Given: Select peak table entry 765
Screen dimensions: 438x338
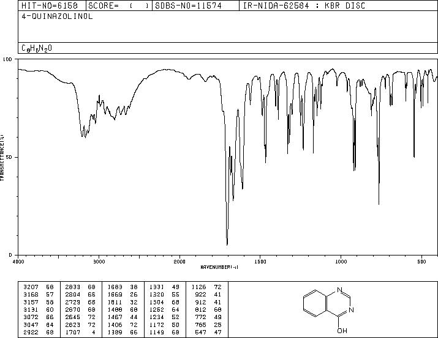Looking at the screenshot, I should click(x=208, y=325).
